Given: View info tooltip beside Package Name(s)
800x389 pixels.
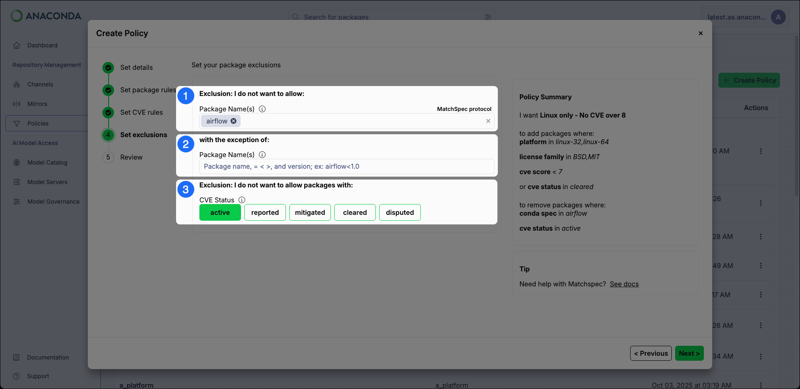Looking at the screenshot, I should click(262, 109).
